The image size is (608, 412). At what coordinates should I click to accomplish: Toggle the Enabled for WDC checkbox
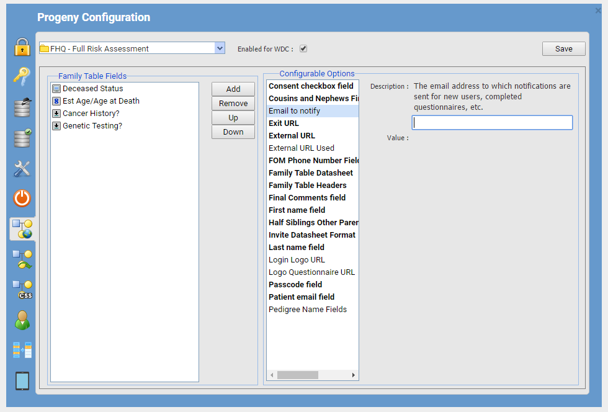[303, 48]
